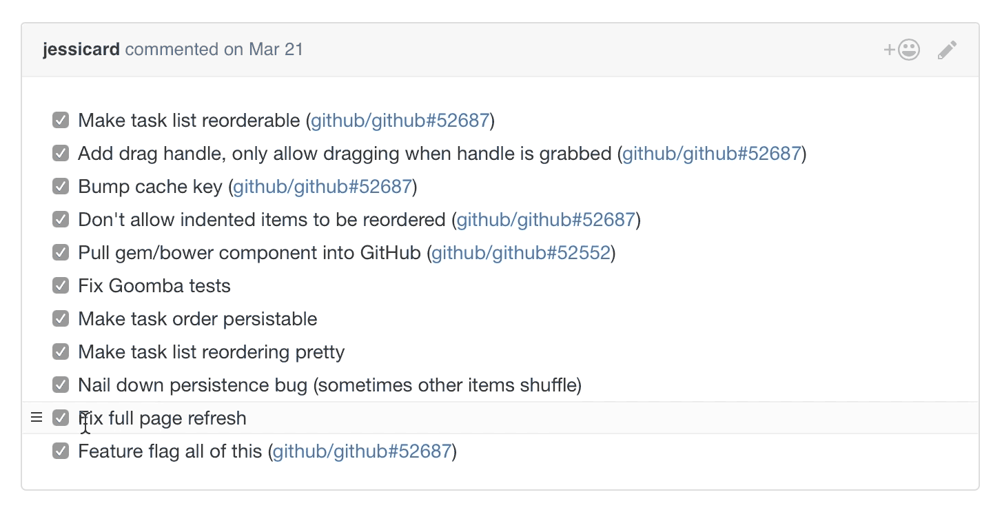The image size is (1002, 510).
Task: Uncheck the Add drag handle task item
Action: point(61,153)
